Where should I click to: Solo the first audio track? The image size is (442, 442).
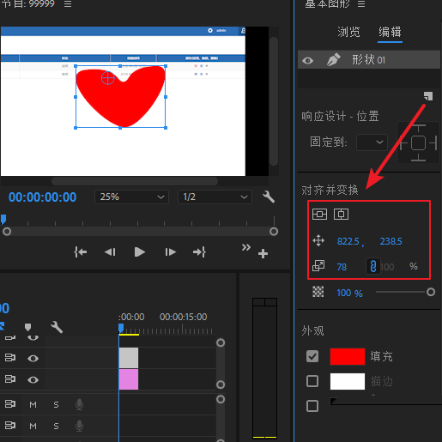pos(56,404)
